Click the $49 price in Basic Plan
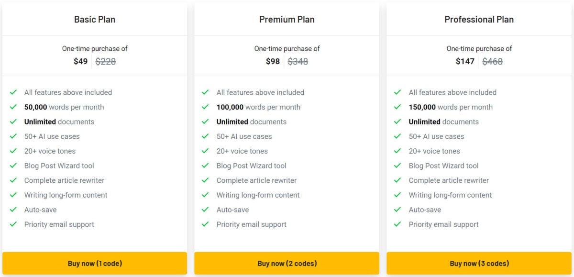 [81, 61]
